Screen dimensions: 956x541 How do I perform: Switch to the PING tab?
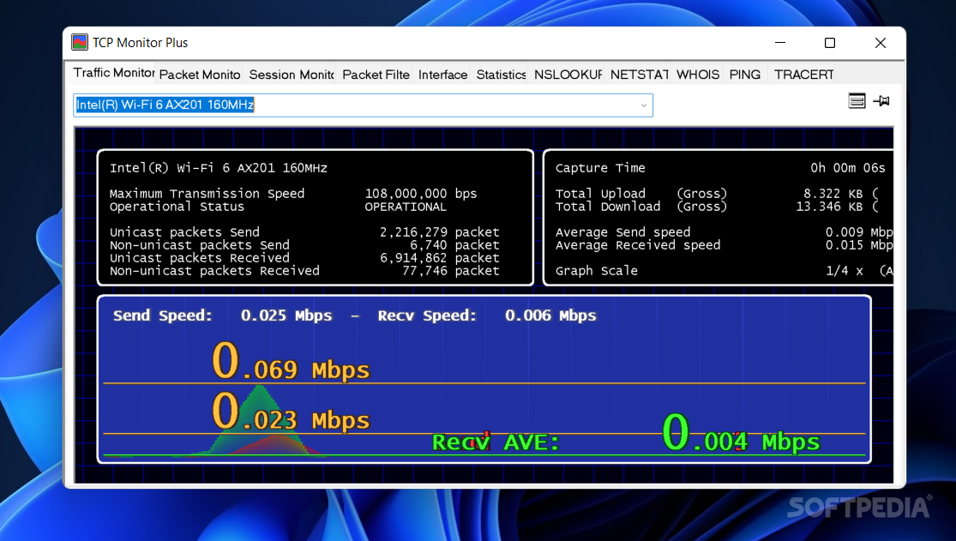(744, 75)
